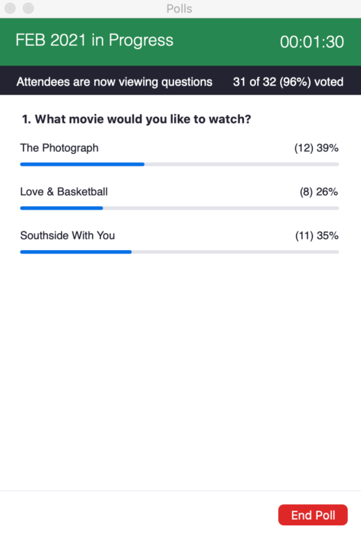End the poll with the red button
This screenshot has width=361, height=535.
pos(313,515)
